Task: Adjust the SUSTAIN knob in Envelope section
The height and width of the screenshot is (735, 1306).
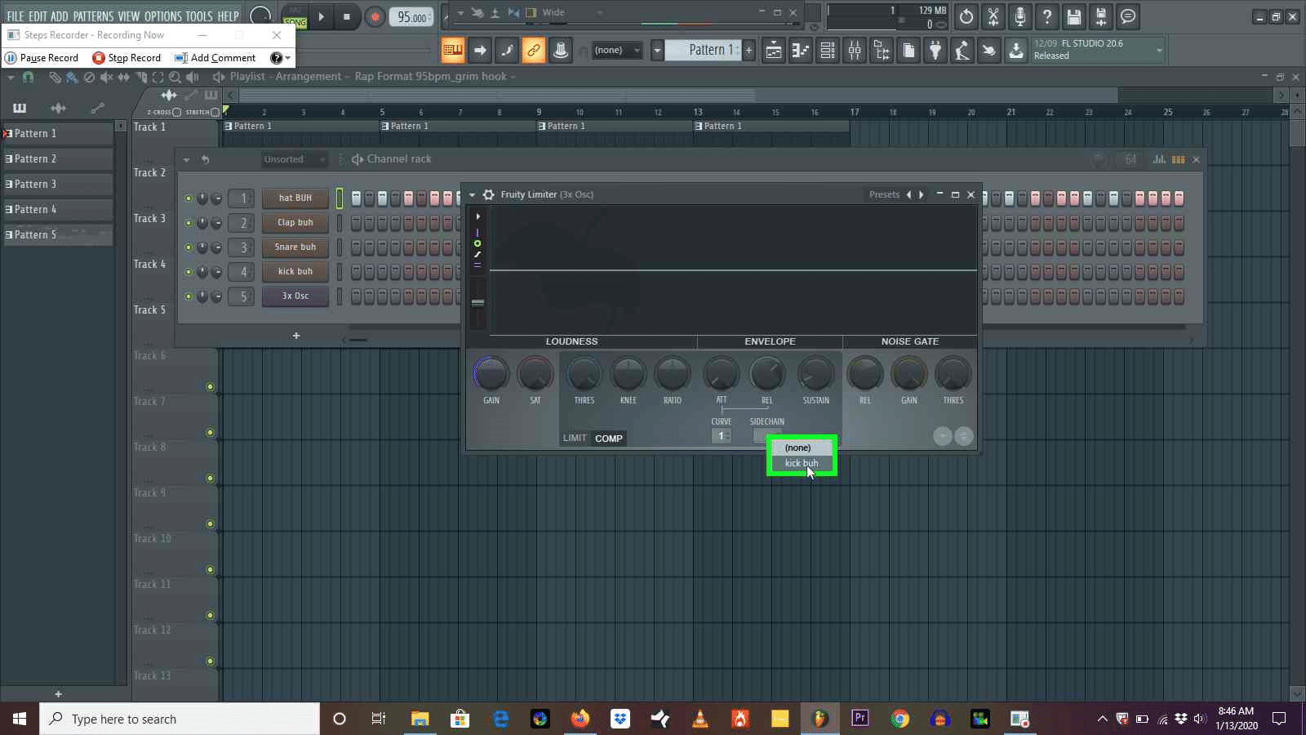Action: click(815, 375)
